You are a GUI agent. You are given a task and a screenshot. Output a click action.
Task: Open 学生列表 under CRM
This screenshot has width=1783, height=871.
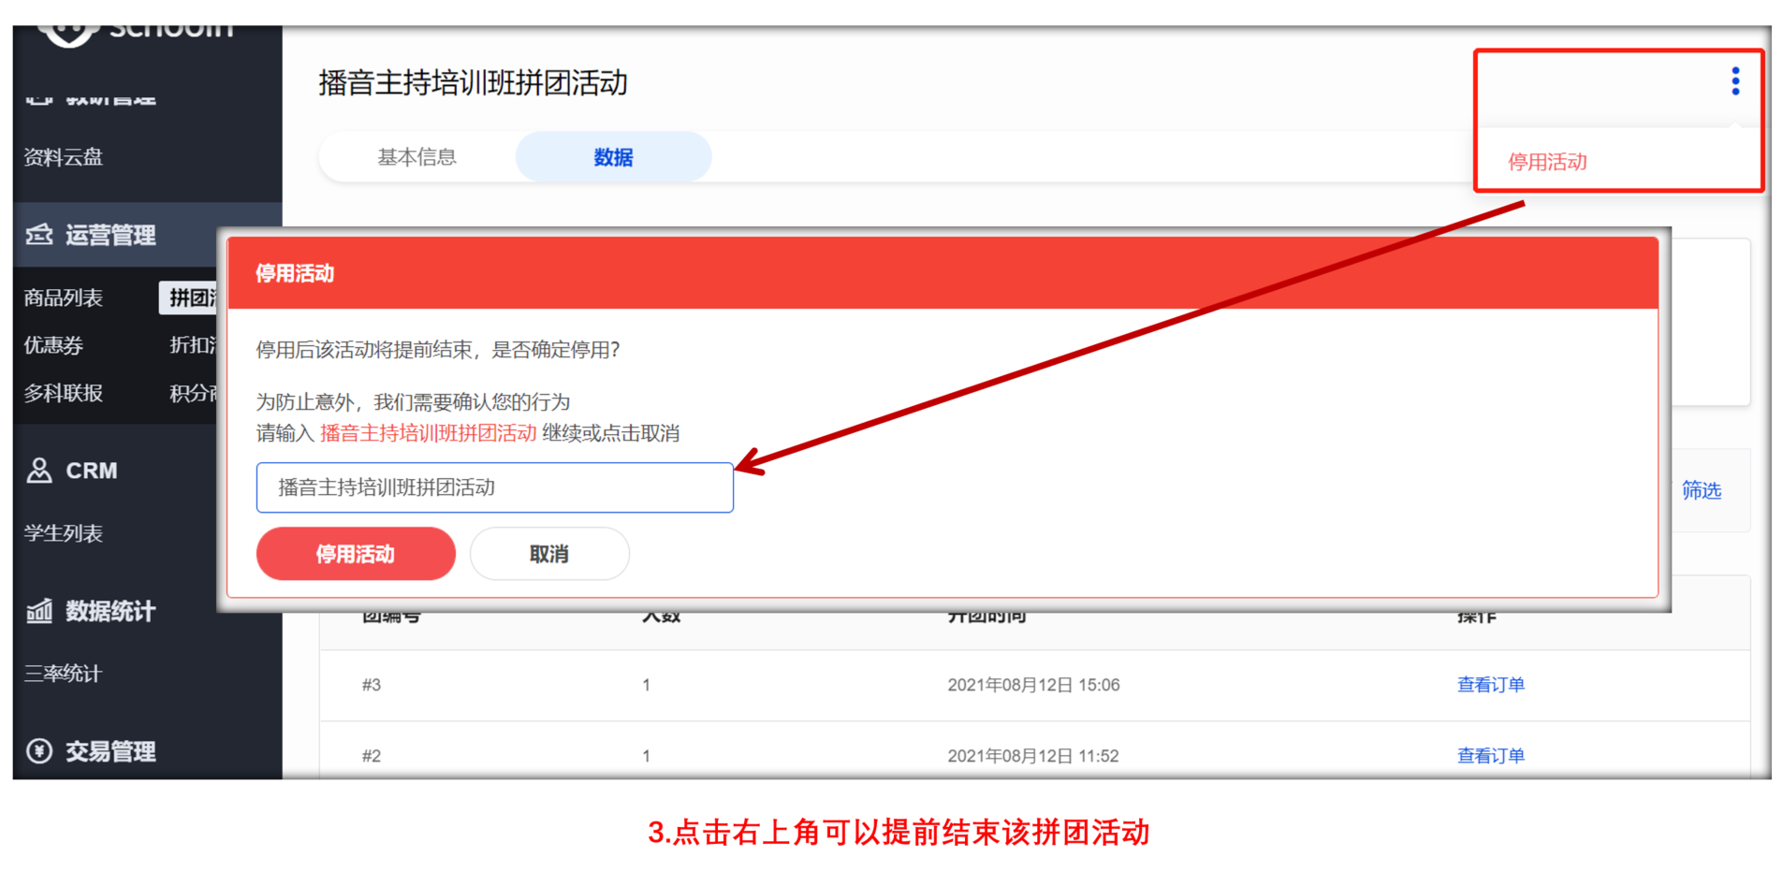[x=63, y=533]
